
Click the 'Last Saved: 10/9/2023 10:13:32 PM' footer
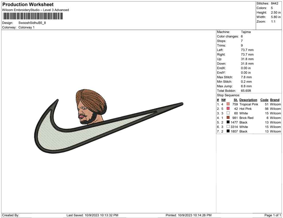point(92,215)
